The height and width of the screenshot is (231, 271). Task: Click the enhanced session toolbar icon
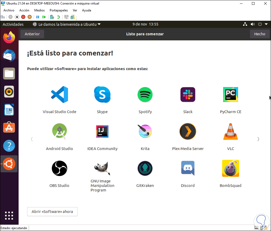pyautogui.click(x=66, y=17)
